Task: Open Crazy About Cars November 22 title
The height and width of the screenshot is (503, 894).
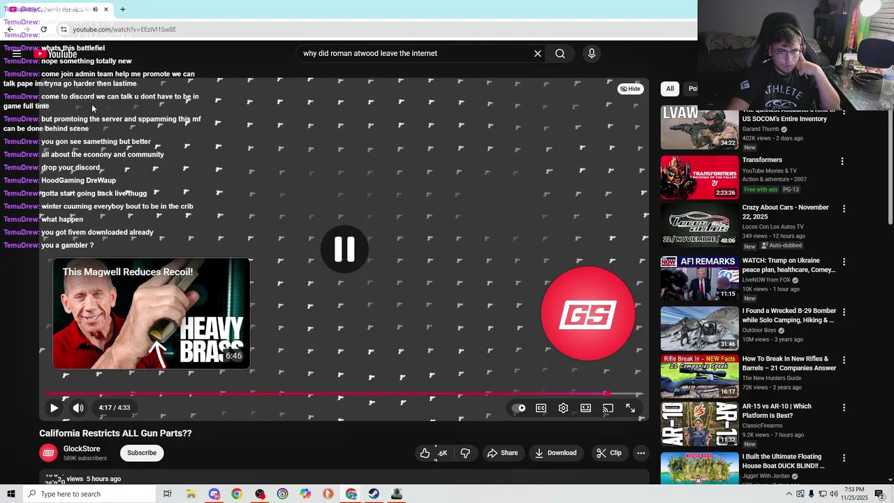Action: 785,212
